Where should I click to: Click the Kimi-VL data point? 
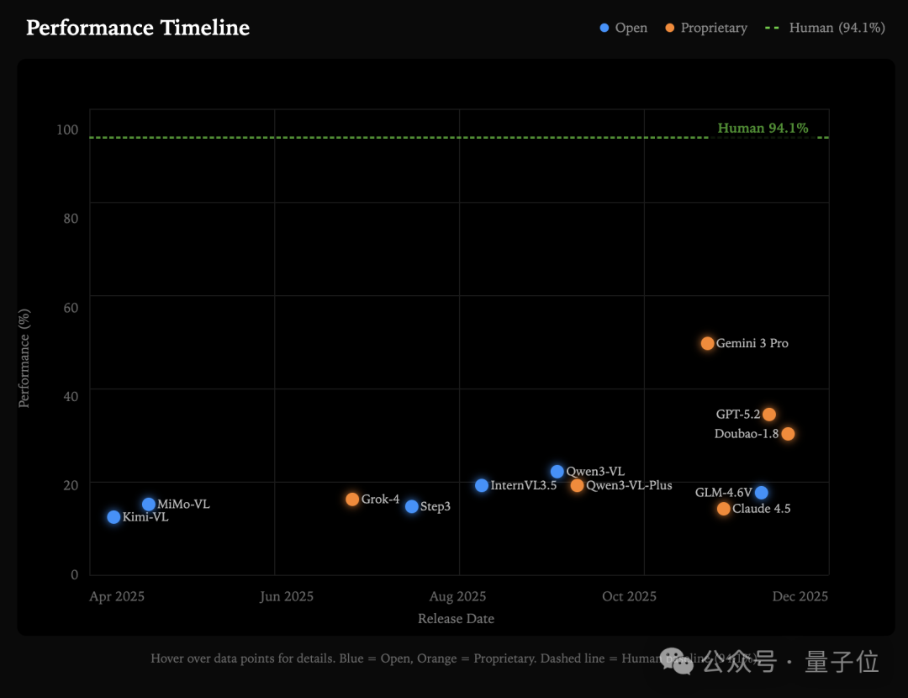(113, 516)
